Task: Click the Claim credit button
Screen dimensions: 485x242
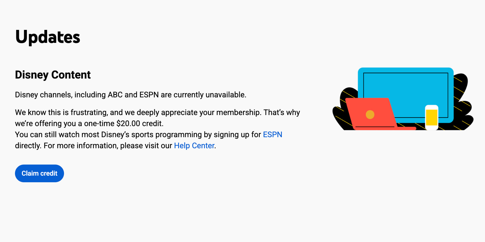Action: [x=39, y=173]
